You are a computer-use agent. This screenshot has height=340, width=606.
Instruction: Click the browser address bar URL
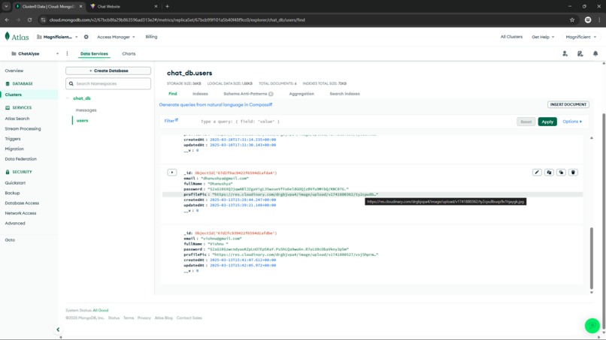(177, 20)
